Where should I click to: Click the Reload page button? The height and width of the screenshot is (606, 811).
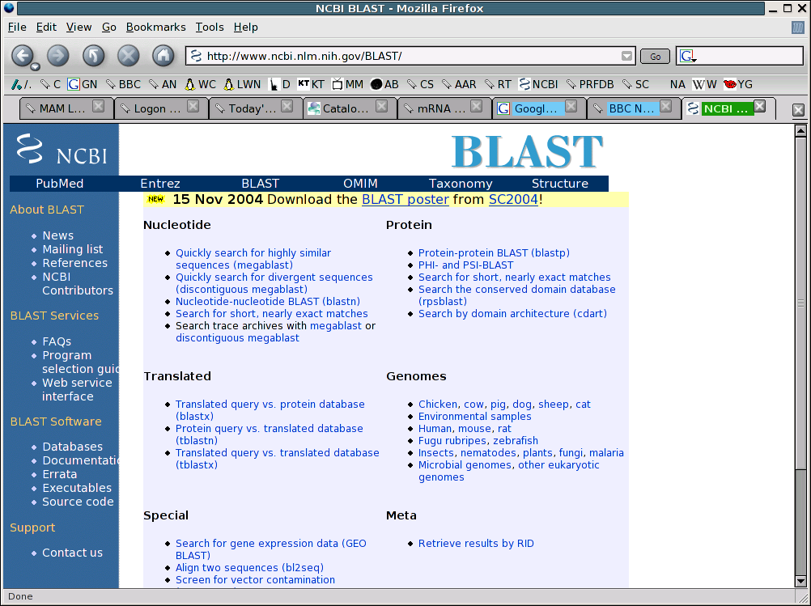[x=93, y=56]
